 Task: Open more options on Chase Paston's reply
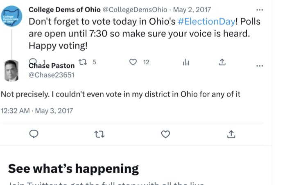[x=260, y=66]
